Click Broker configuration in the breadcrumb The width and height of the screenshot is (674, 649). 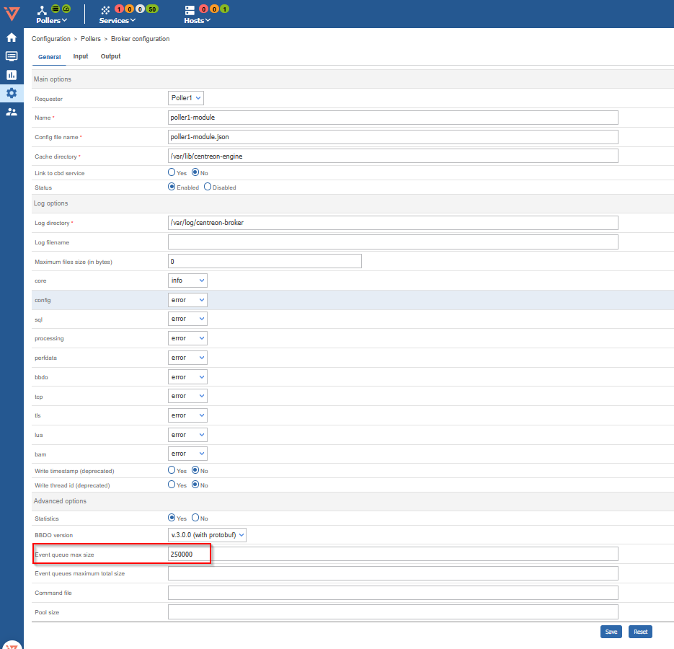[x=140, y=39]
